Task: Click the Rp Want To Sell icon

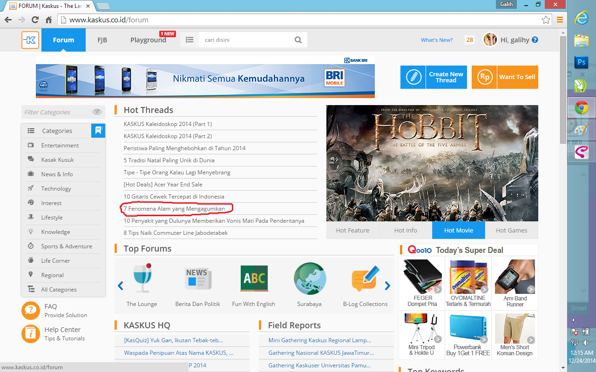Action: 484,77
